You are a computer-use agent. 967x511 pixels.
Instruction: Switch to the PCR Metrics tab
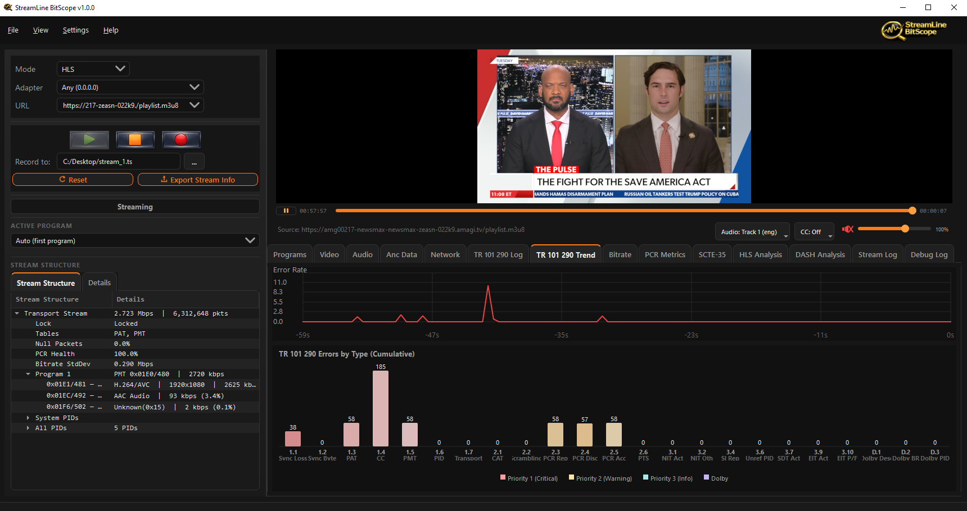(x=665, y=255)
